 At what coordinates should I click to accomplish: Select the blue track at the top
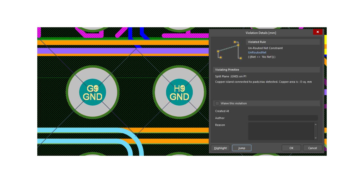coord(130,33)
